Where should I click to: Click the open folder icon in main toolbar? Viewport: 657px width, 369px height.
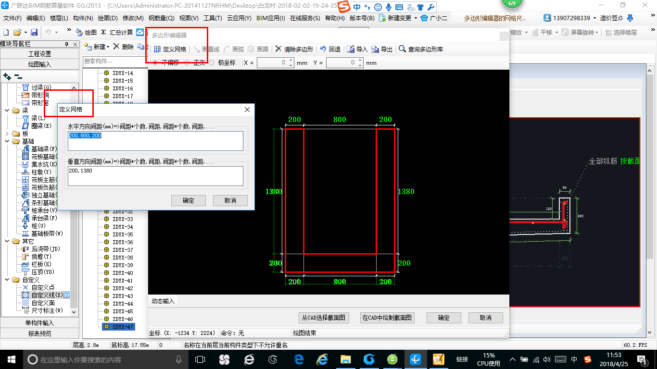coord(17,32)
